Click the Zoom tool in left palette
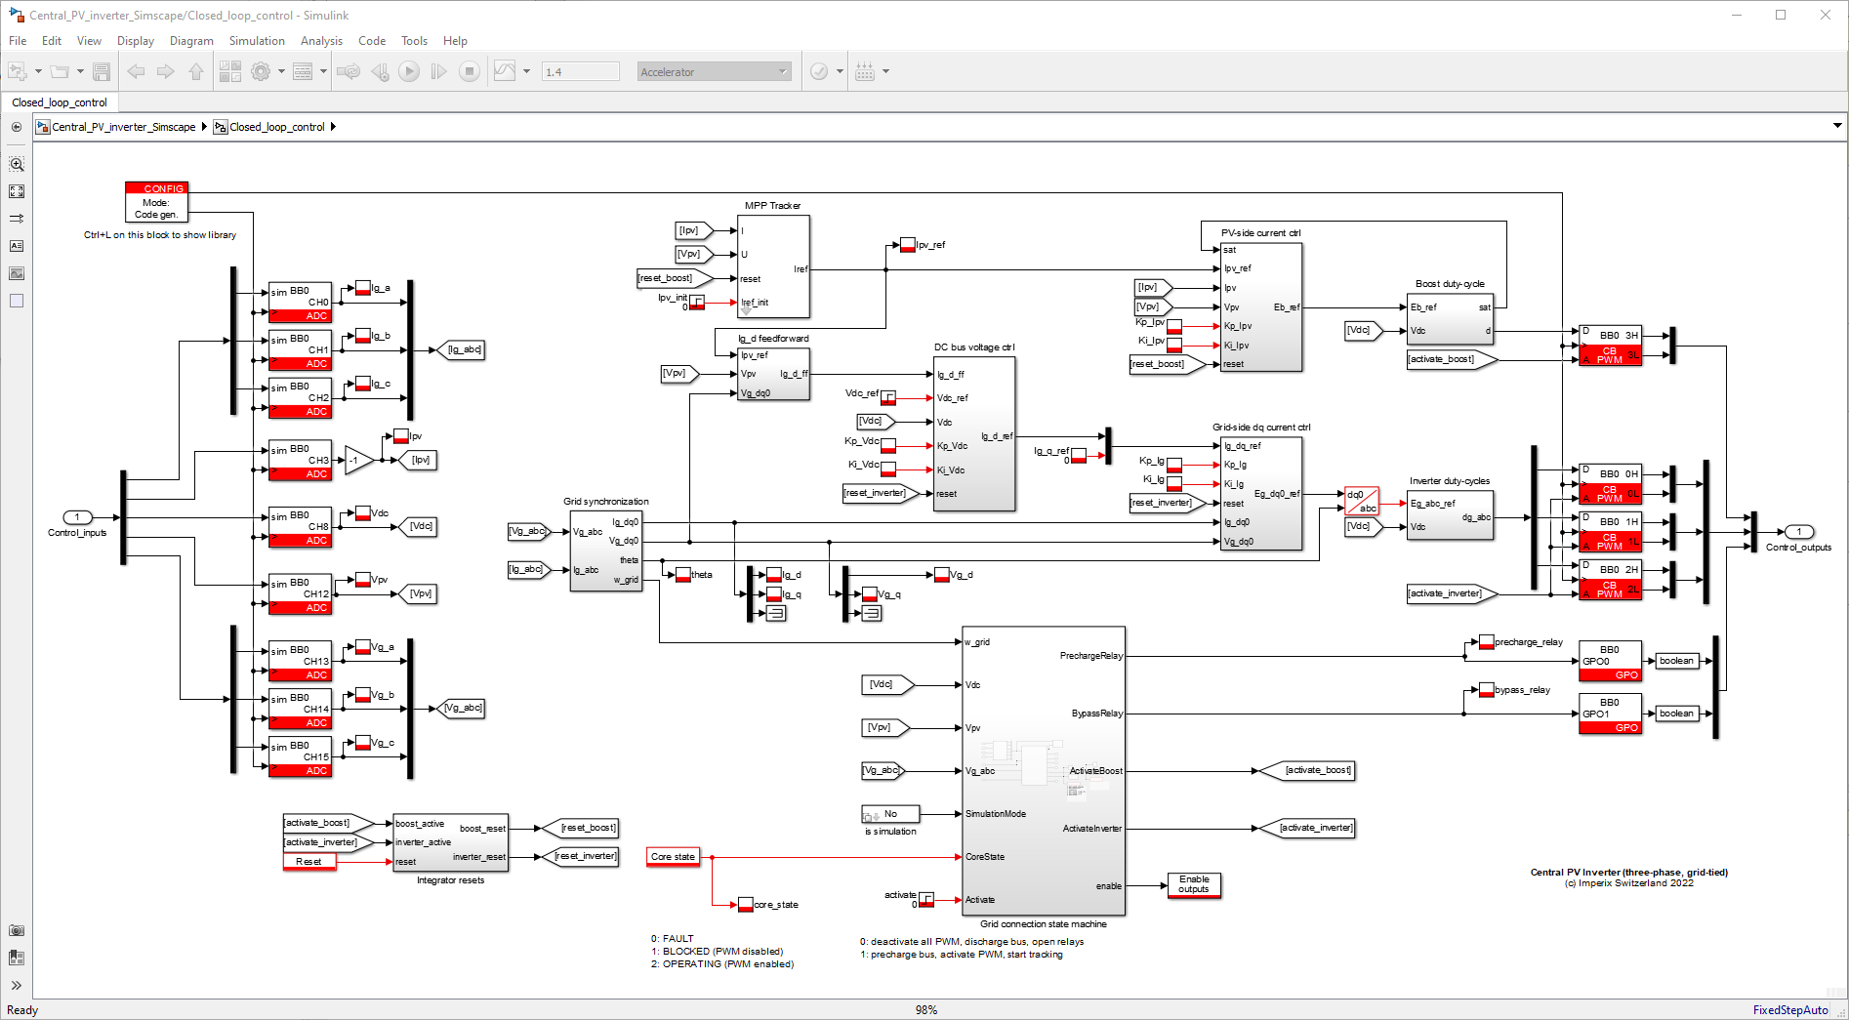This screenshot has height=1020, width=1849. click(x=17, y=164)
